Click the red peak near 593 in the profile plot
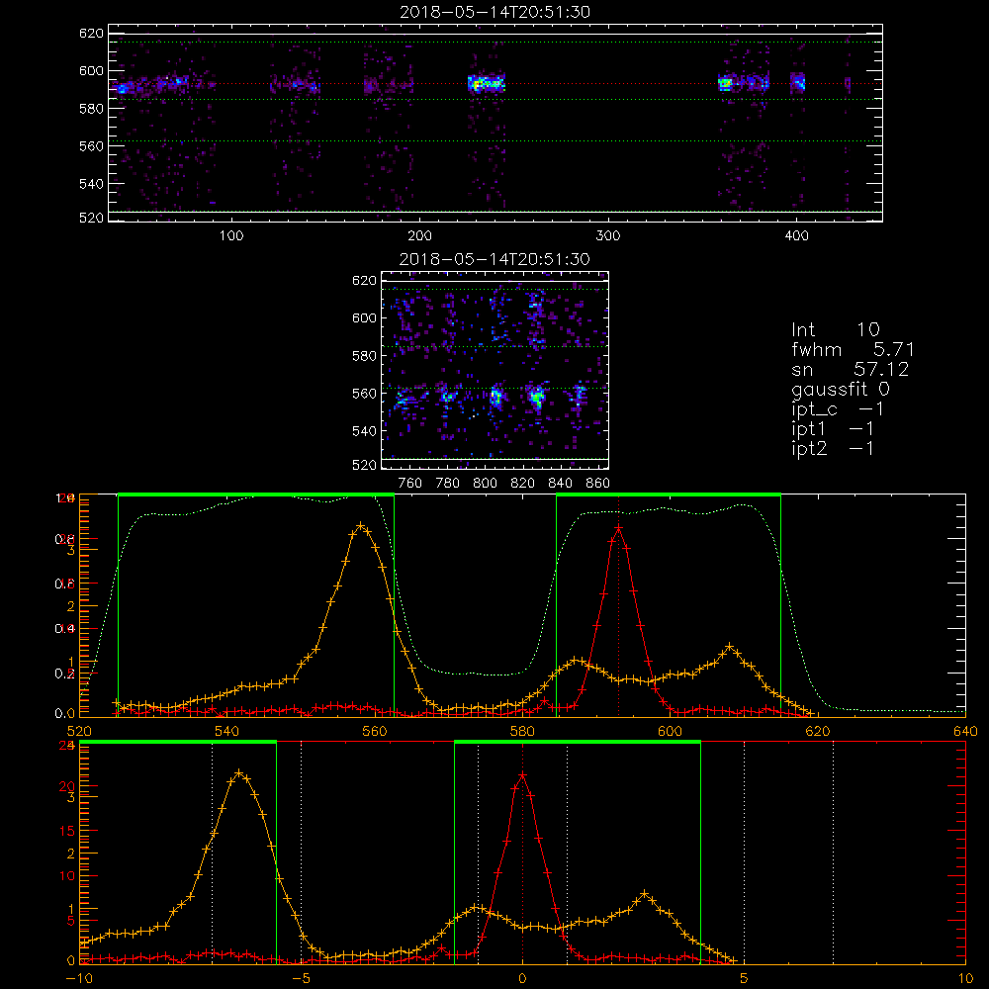Screen dimensions: 989x989 pyautogui.click(x=619, y=527)
